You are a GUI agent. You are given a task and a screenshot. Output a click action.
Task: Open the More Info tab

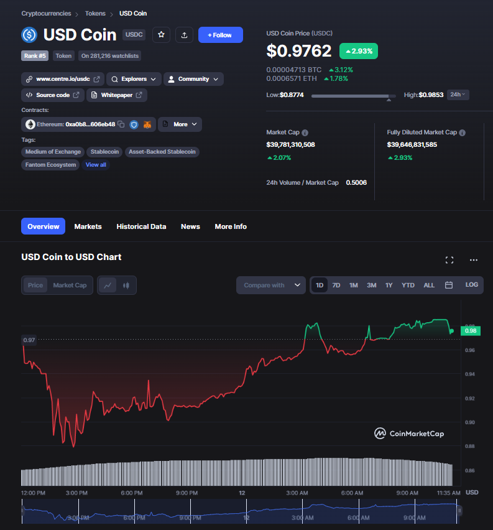point(231,226)
